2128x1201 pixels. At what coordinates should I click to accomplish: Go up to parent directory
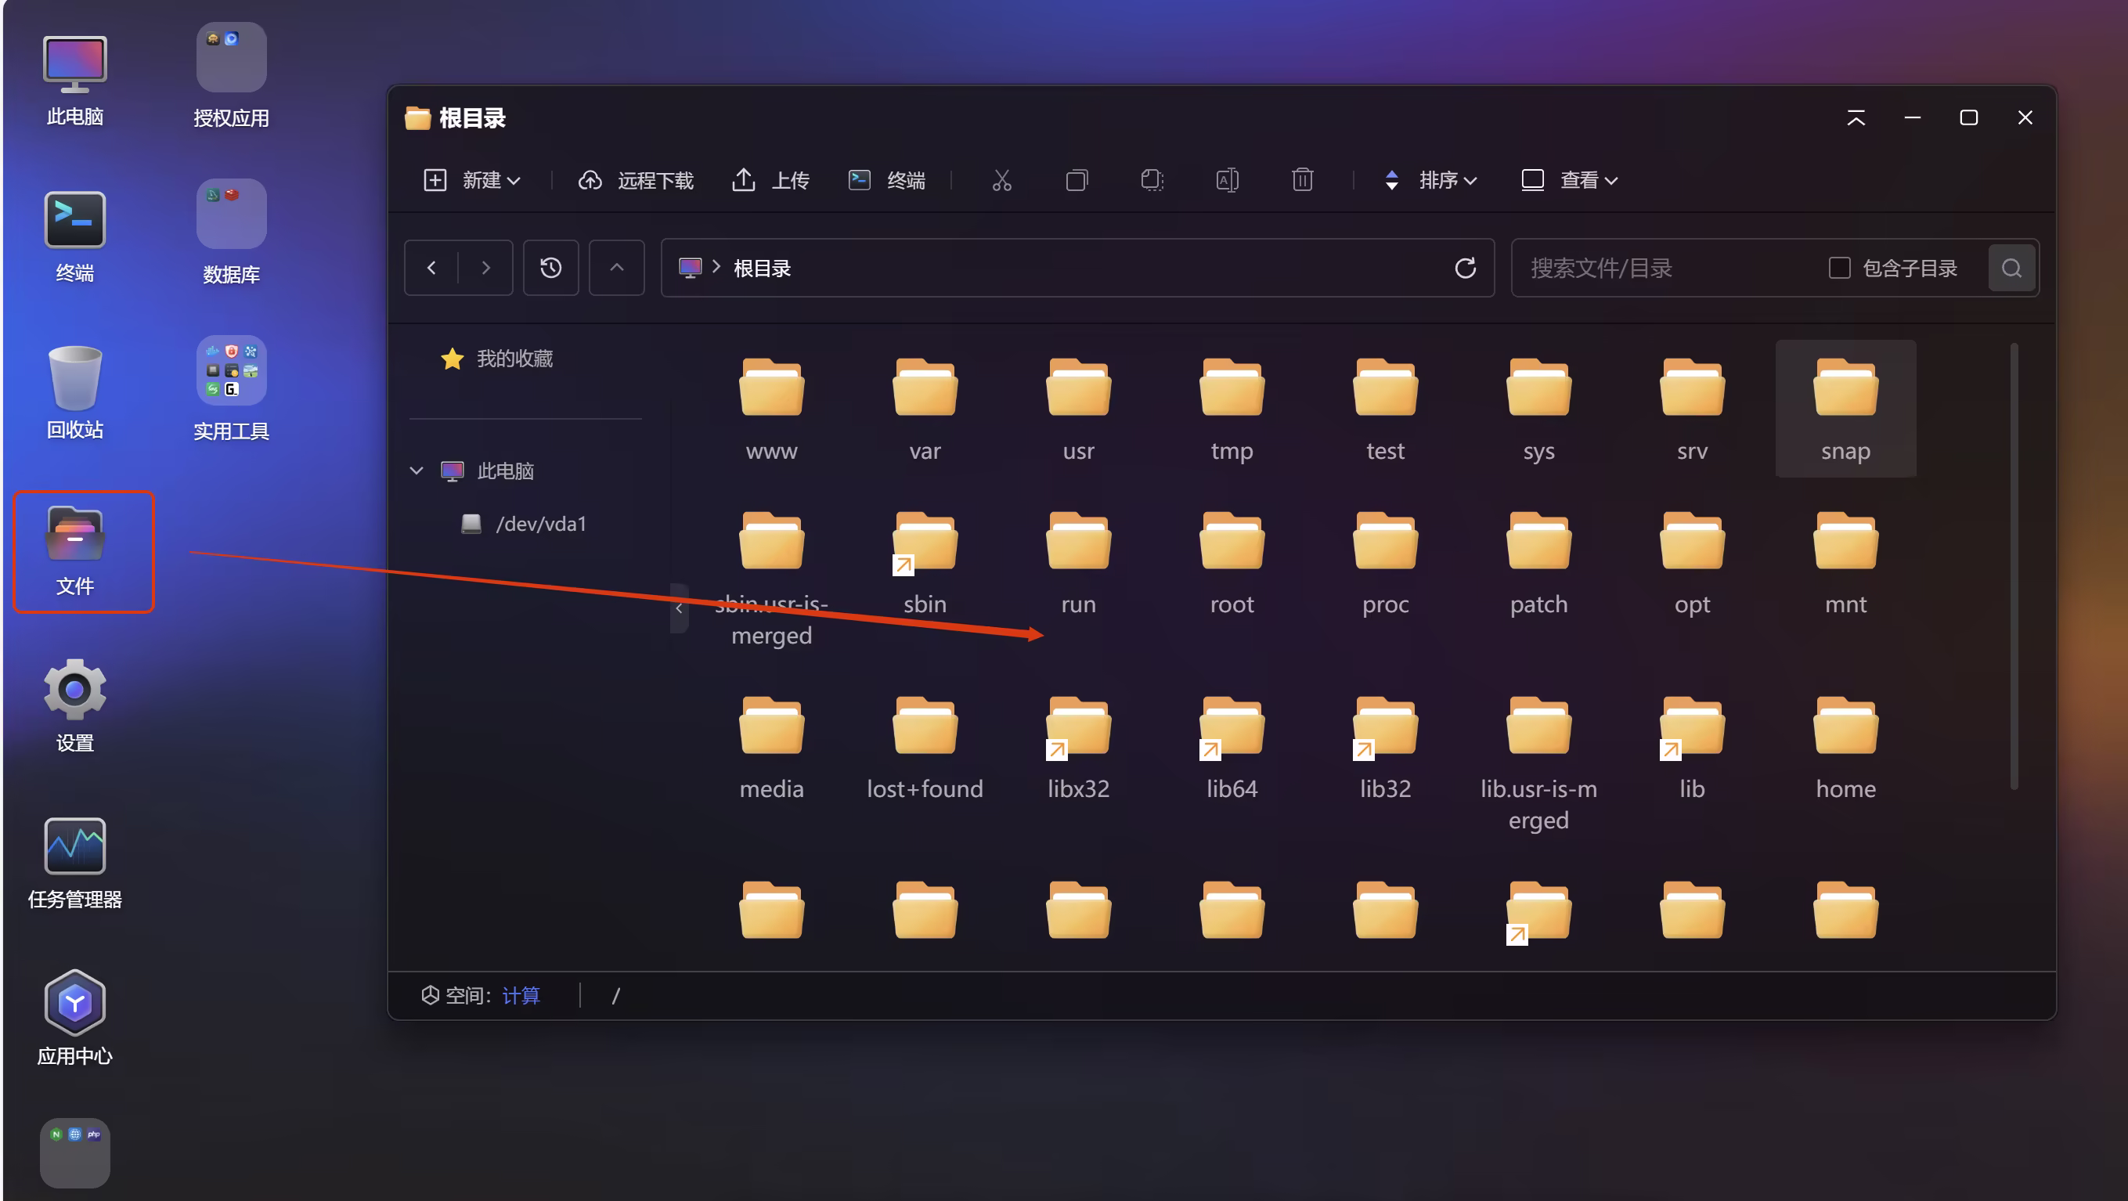pyautogui.click(x=616, y=268)
